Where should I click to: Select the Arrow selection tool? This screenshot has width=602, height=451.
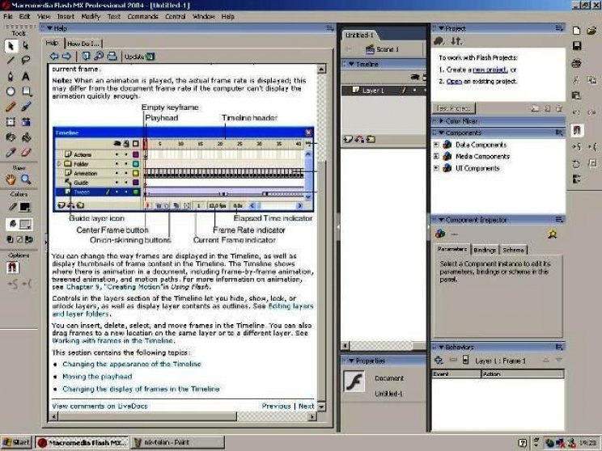[11, 45]
